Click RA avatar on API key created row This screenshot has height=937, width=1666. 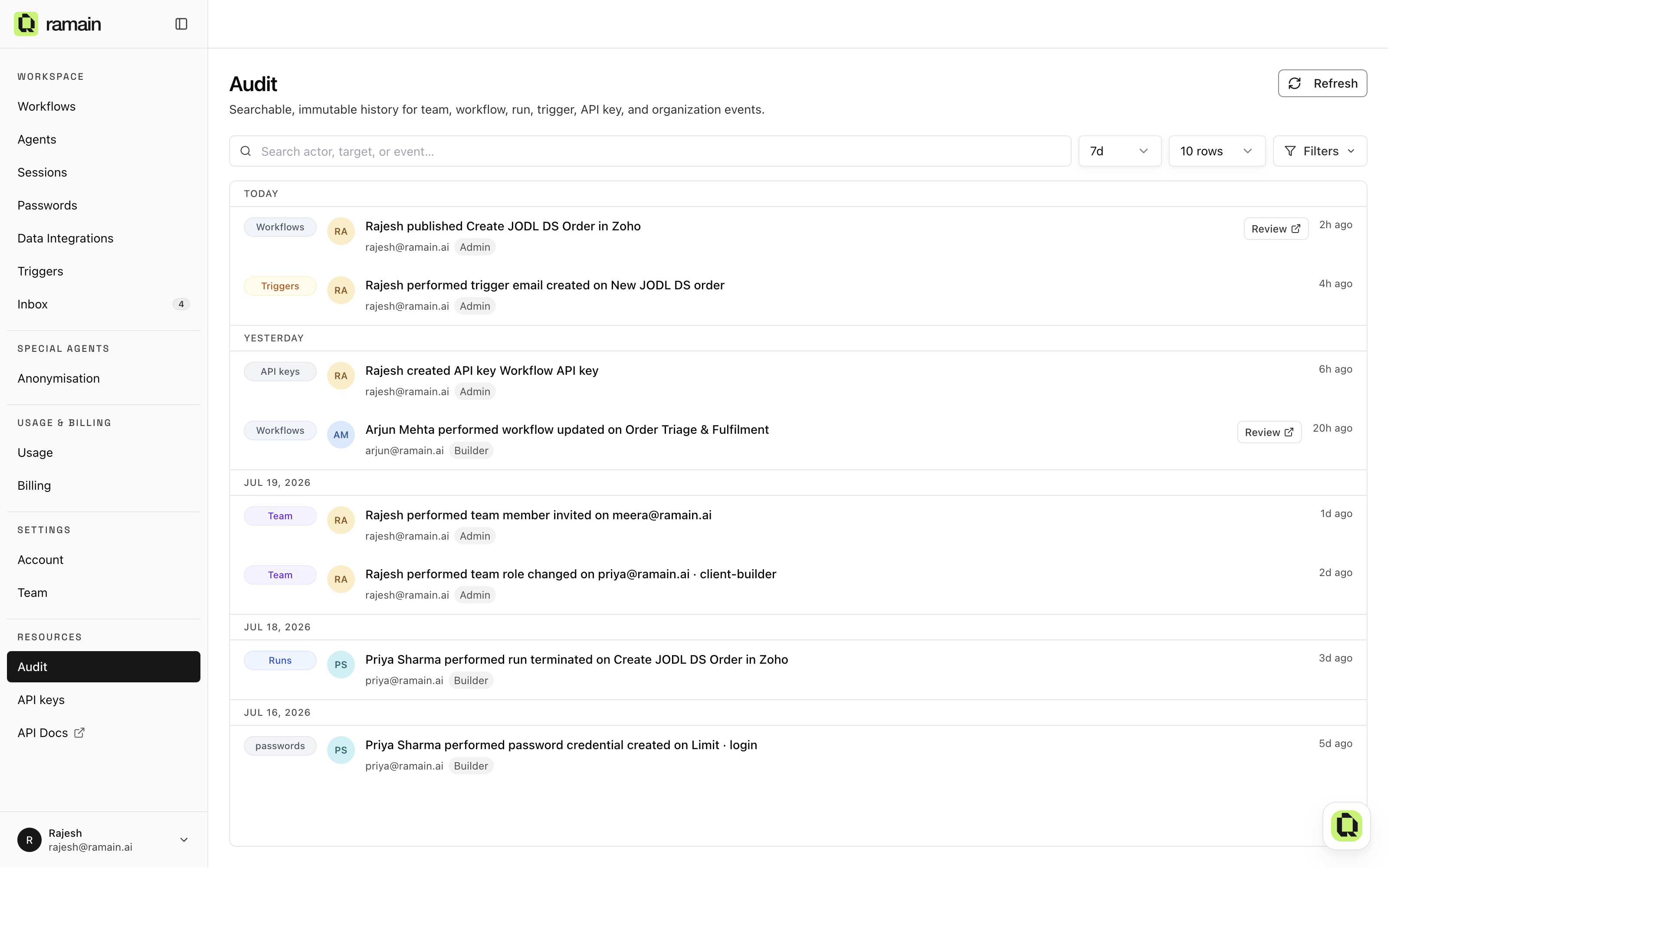pos(341,376)
